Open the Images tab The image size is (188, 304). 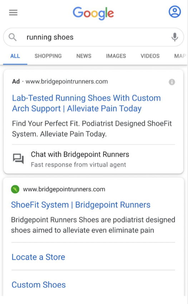pyautogui.click(x=116, y=56)
